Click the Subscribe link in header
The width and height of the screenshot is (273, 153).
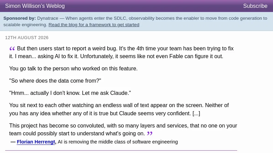pyautogui.click(x=255, y=6)
